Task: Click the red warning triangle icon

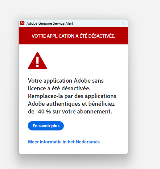Action: click(38, 60)
